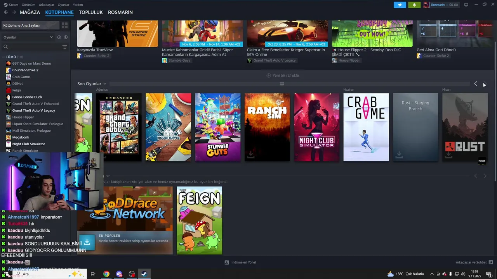
Task: Click the recent activity clock filter icon
Action: pos(59,37)
